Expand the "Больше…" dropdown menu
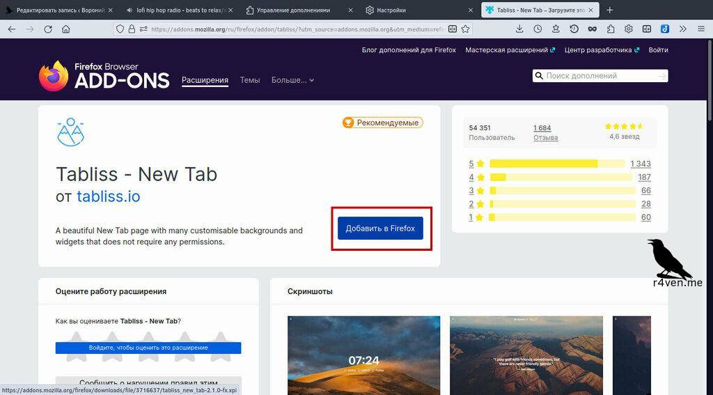 (x=292, y=80)
